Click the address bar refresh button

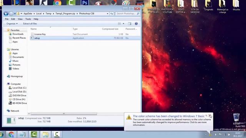[111, 14]
